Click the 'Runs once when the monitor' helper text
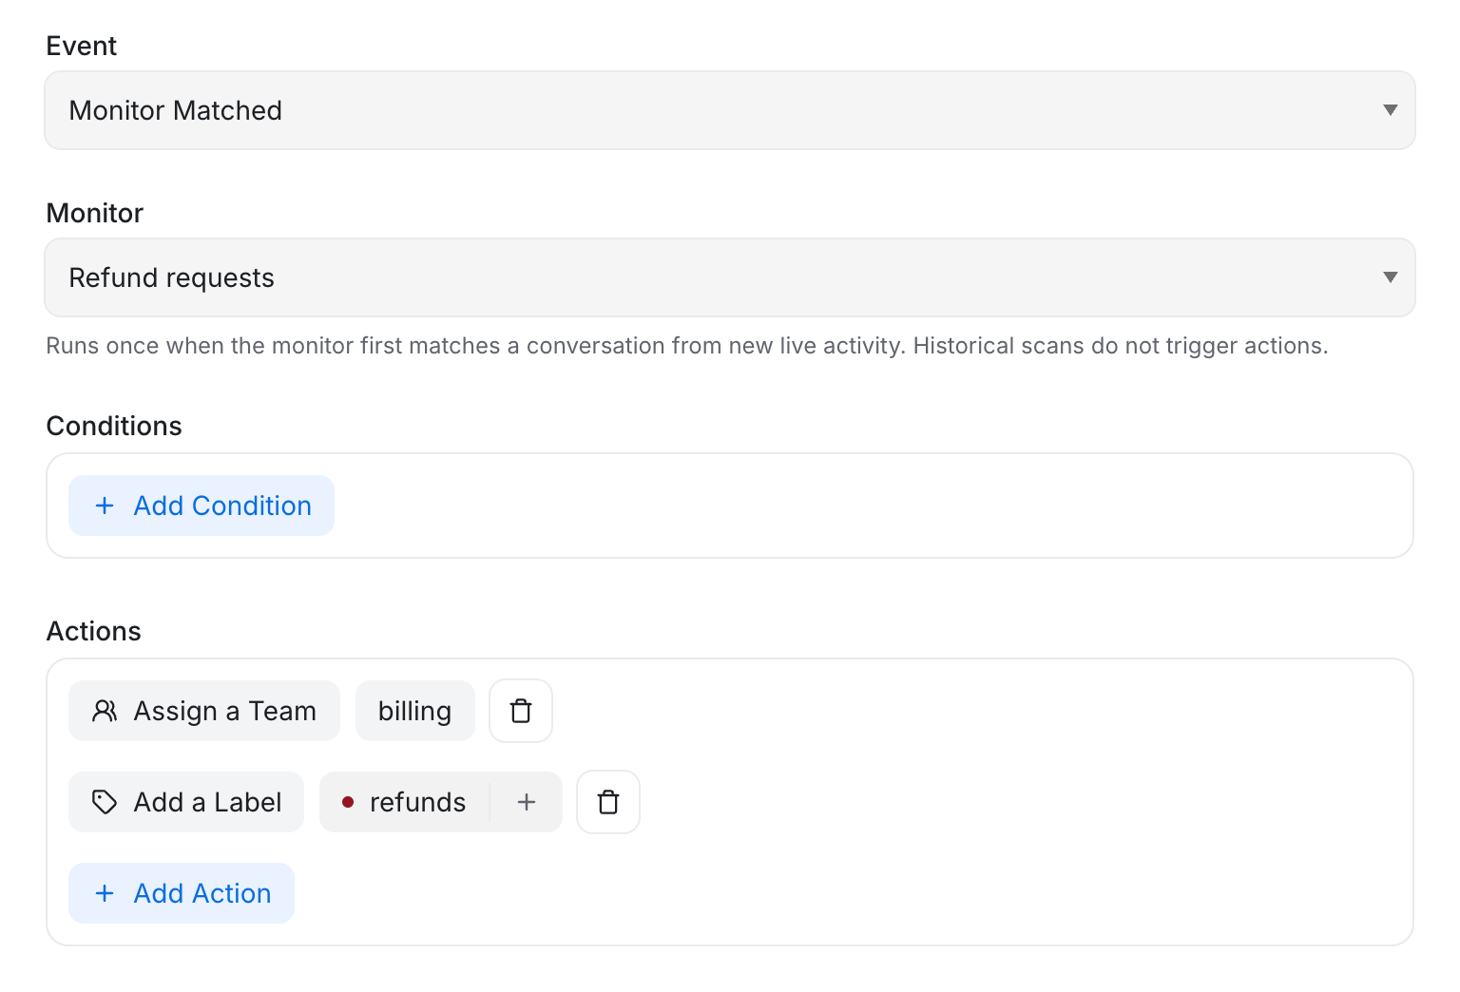The image size is (1460, 992). (x=687, y=346)
